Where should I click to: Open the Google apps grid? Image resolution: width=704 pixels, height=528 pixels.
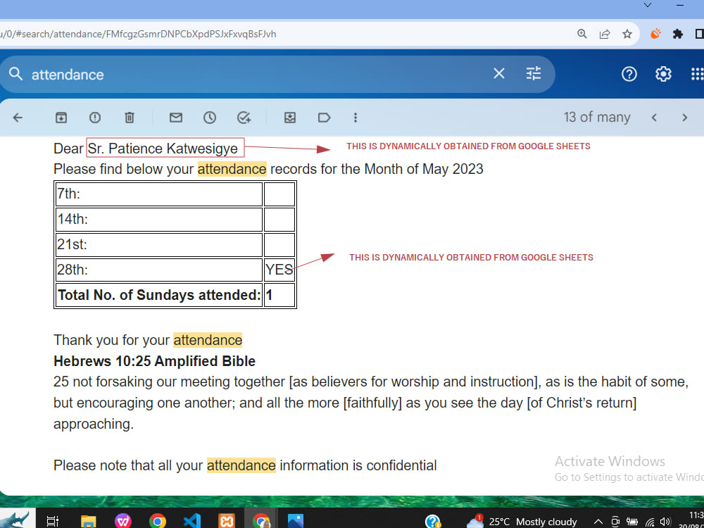(x=697, y=74)
